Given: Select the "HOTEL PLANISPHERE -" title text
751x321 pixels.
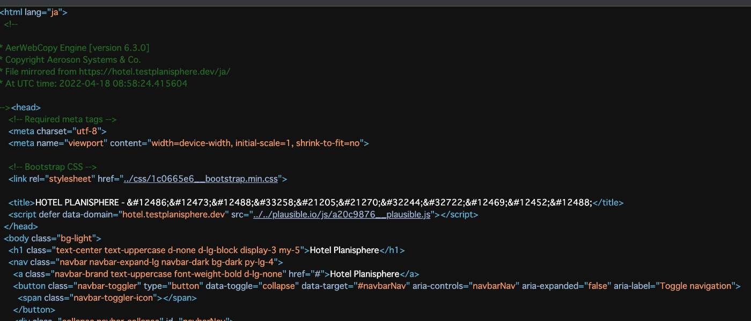Looking at the screenshot, I should 80,203.
